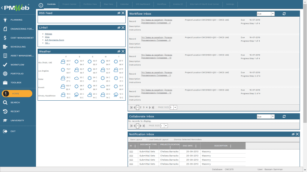Go to last page of Collaborate Inbox
Screen dimensions: 307x172
point(144,126)
